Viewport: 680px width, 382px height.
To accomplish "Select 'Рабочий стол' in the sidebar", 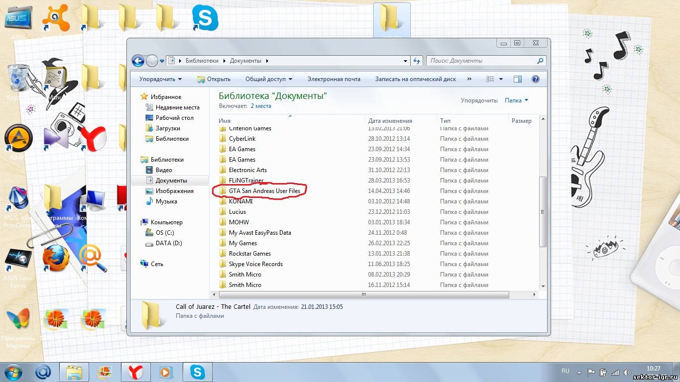I will (169, 118).
